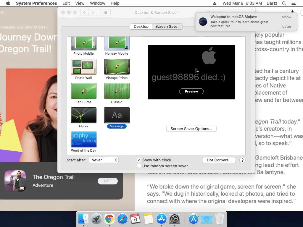Open the View menu
Viewport: 303px width, 227px height.
tap(80, 3)
